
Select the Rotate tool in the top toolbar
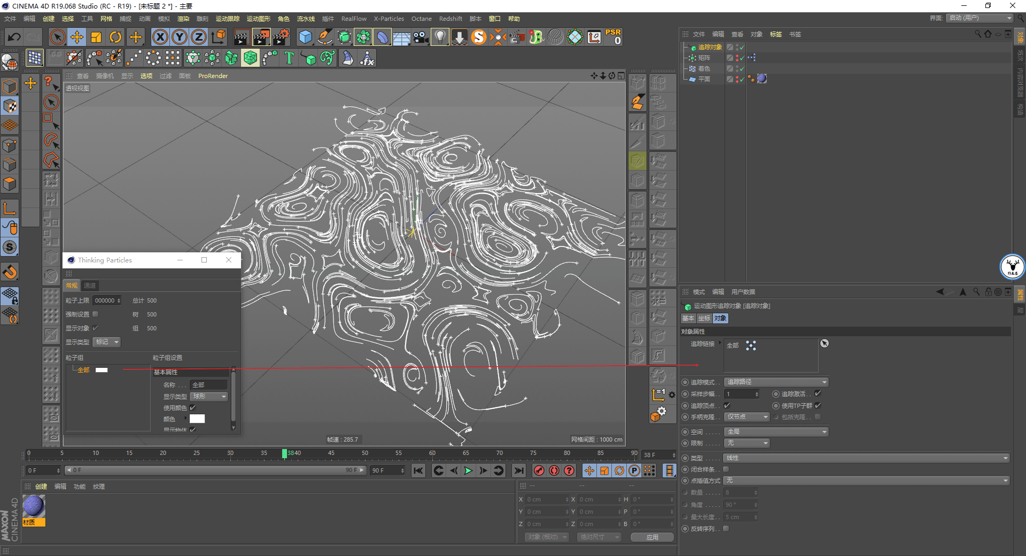point(115,37)
